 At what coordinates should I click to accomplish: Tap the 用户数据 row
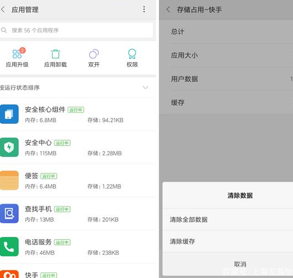226,79
